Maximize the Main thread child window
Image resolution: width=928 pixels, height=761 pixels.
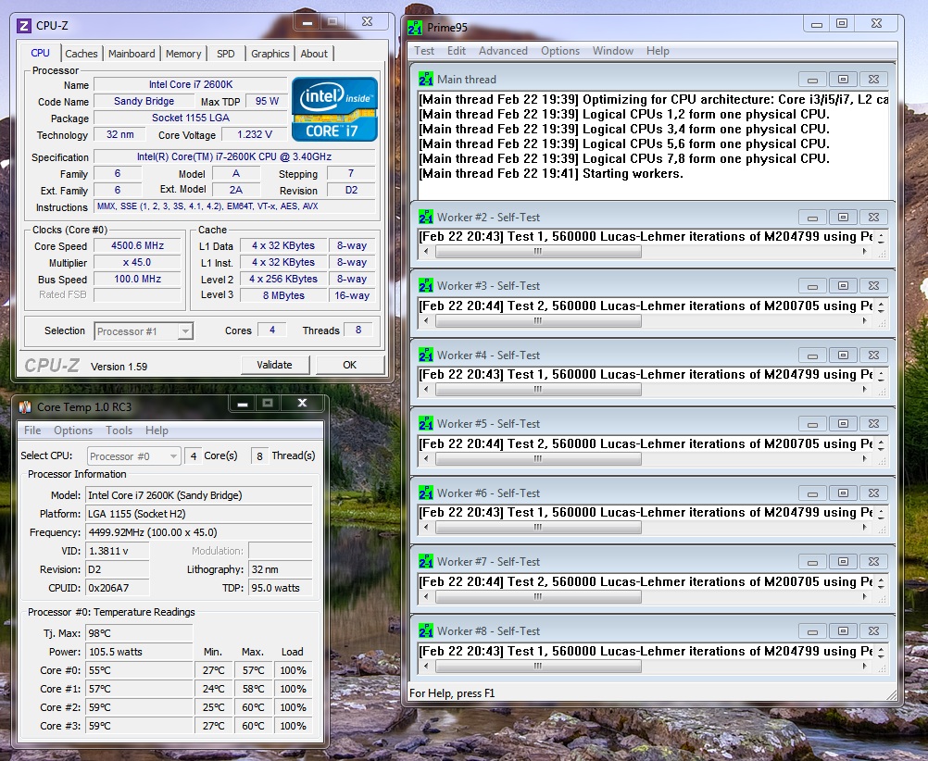click(x=844, y=80)
